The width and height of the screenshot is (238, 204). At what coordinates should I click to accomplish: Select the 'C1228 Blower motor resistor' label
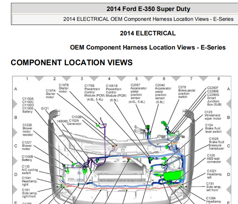27,130
